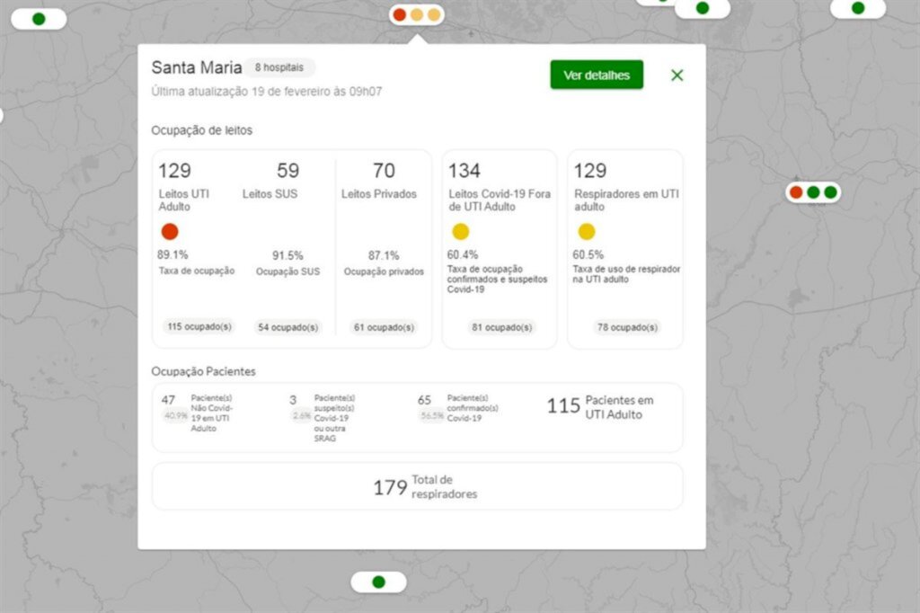Image resolution: width=920 pixels, height=613 pixels.
Task: Click the 81 ocupado(s) chip
Action: point(502,327)
